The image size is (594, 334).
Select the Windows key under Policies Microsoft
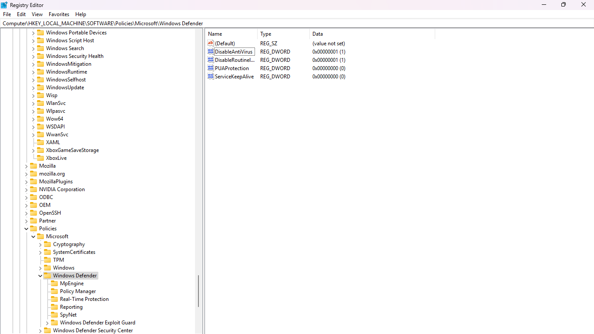64,268
